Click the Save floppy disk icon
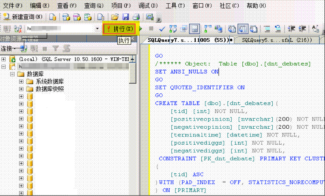The width and height of the screenshot is (325, 196). pos(126,17)
